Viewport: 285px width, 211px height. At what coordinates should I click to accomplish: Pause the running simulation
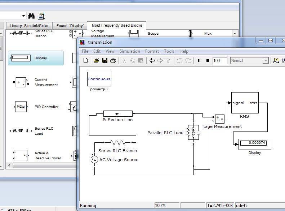199,61
